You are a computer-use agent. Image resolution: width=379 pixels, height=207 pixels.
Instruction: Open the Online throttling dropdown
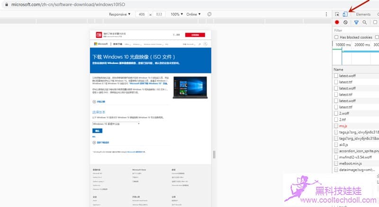(193, 14)
